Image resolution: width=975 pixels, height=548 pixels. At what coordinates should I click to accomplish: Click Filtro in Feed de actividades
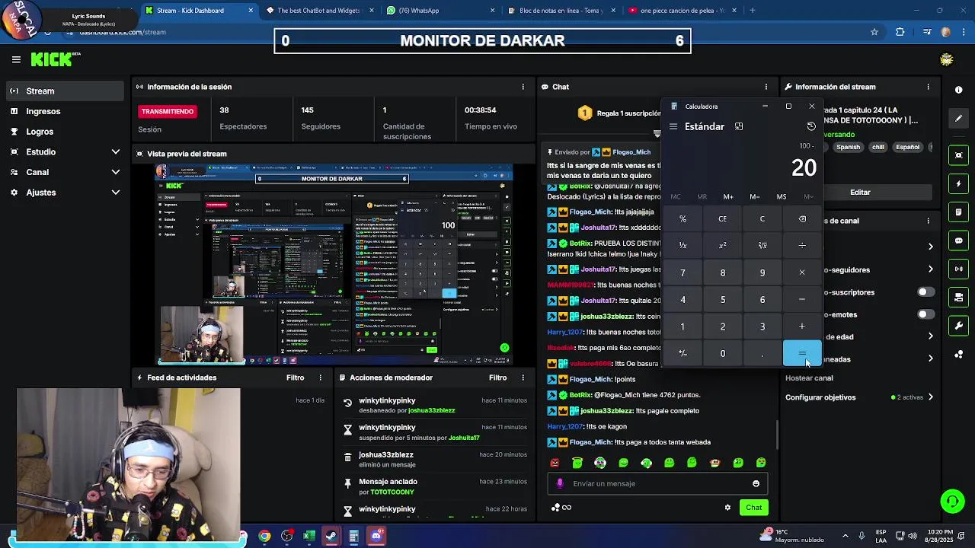pos(295,378)
